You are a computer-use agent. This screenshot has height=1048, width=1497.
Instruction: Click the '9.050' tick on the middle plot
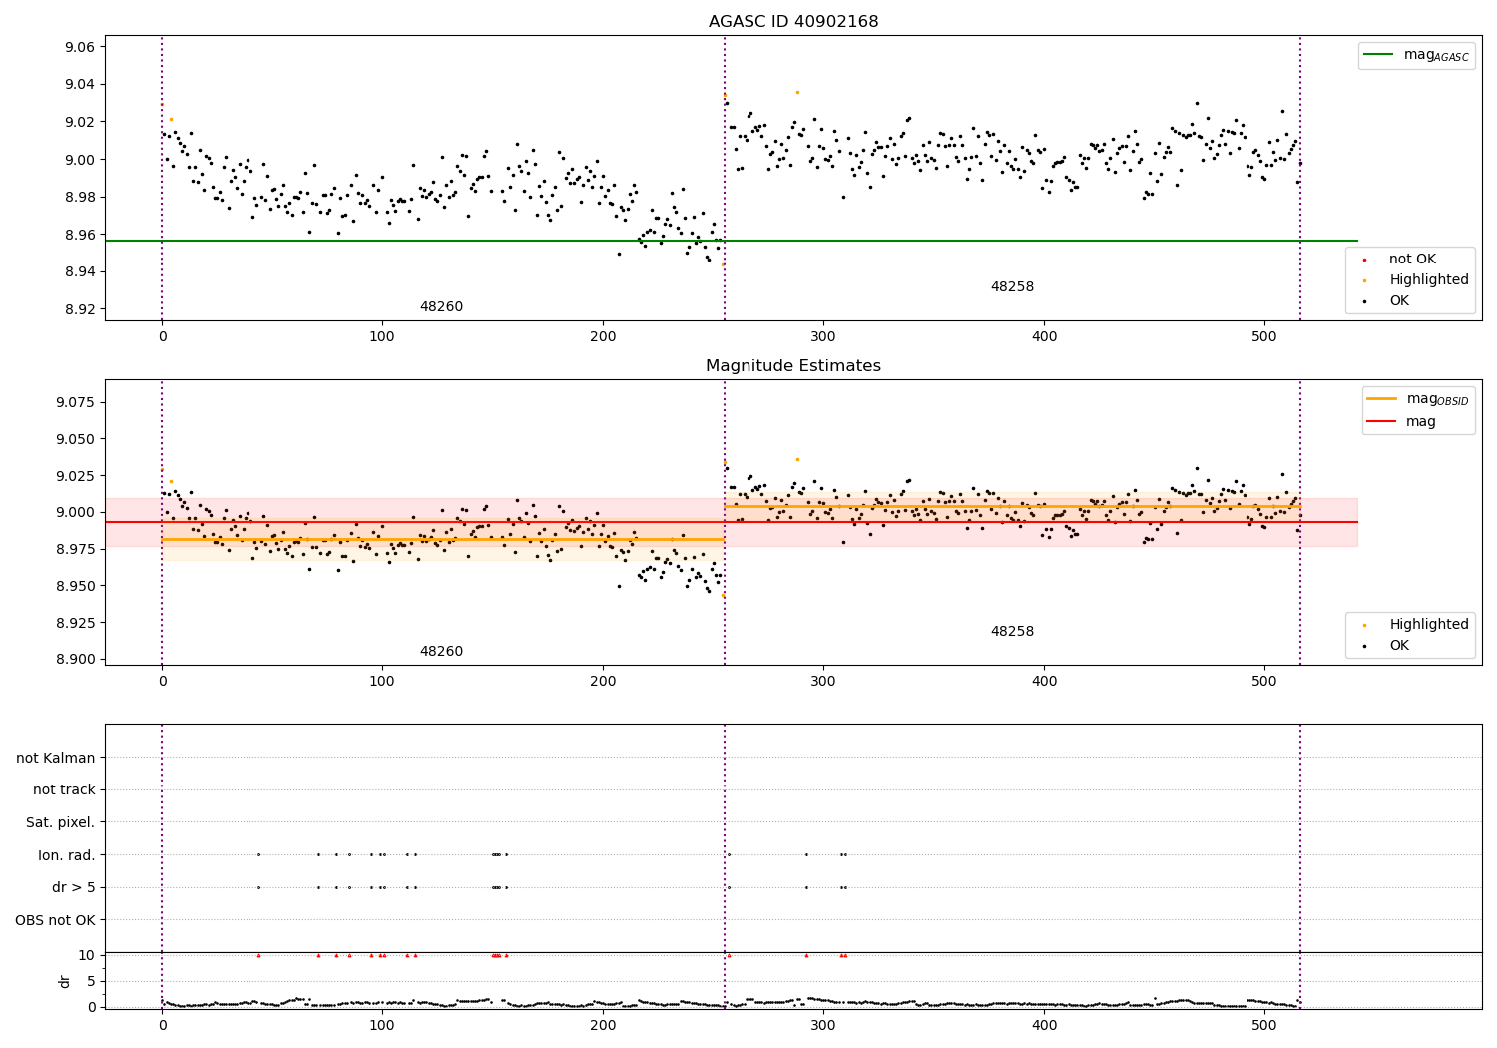coord(75,439)
